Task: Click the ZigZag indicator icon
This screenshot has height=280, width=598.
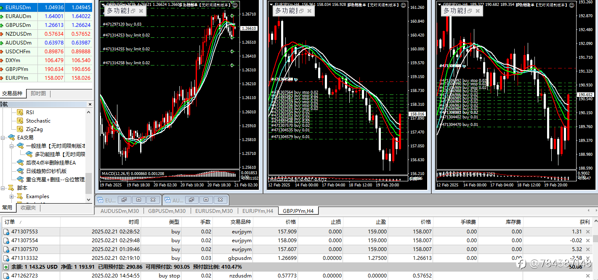Action: coord(20,129)
